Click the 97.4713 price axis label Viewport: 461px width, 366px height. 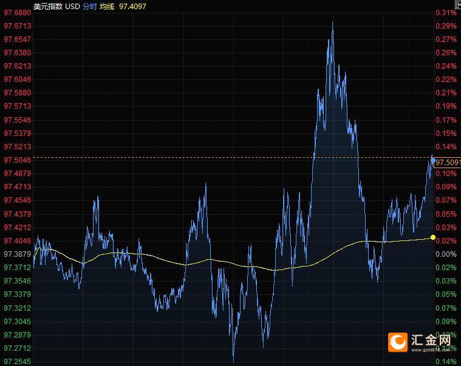pos(18,187)
